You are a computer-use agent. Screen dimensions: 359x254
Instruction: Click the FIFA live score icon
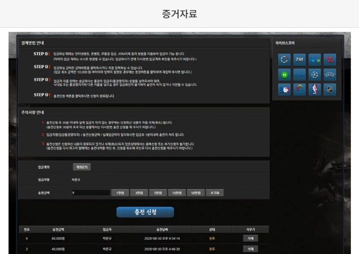(299, 74)
